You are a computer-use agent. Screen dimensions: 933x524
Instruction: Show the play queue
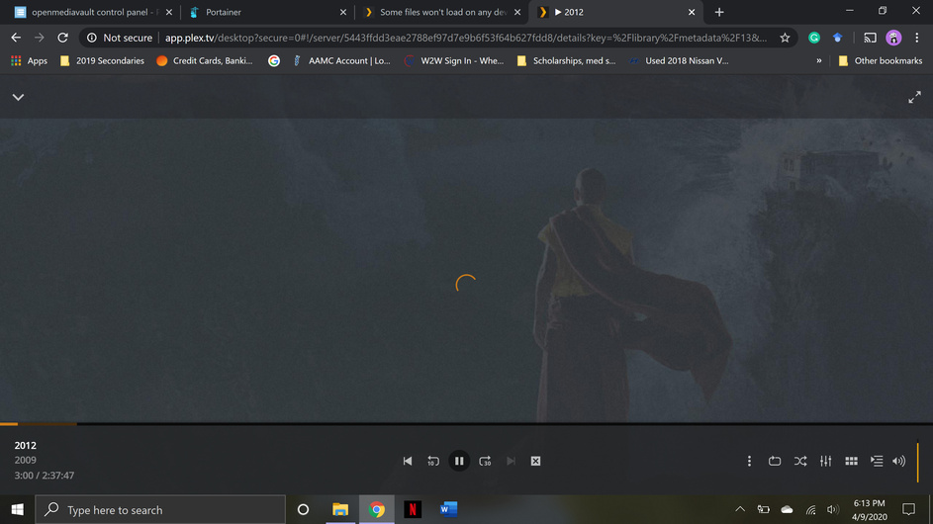[x=877, y=461]
